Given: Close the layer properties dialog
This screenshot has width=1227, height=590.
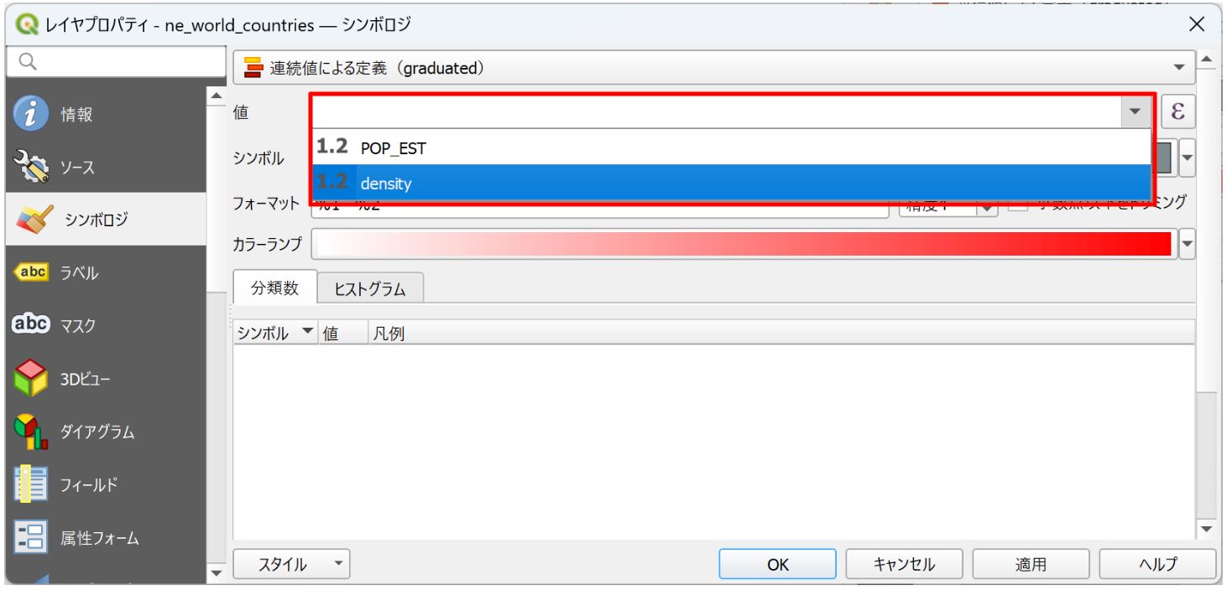Looking at the screenshot, I should [1198, 24].
